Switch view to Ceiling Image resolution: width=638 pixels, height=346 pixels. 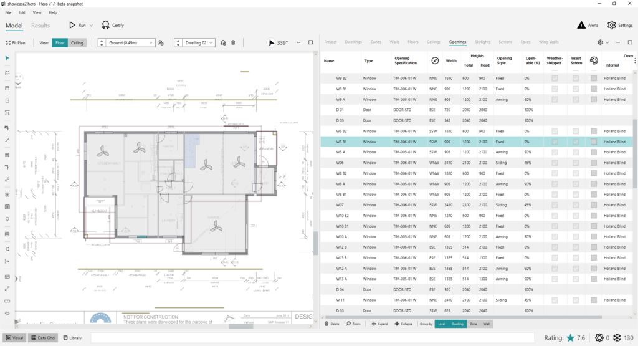77,43
